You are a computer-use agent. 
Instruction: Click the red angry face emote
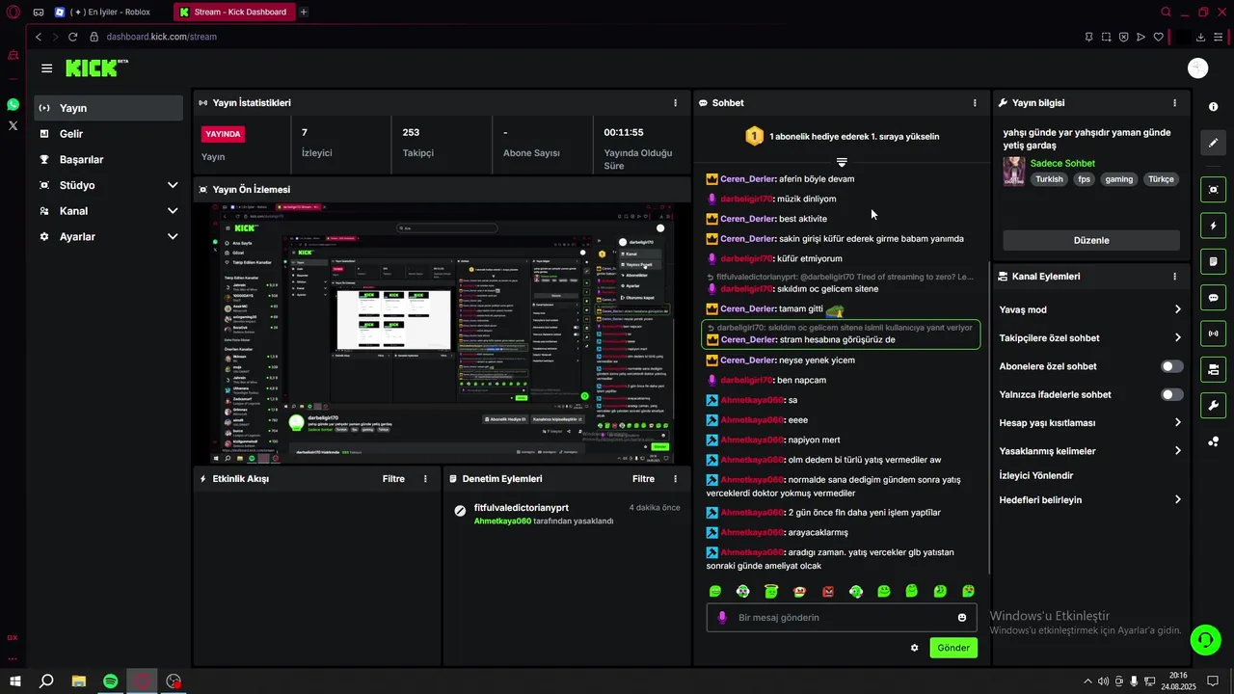(x=828, y=591)
